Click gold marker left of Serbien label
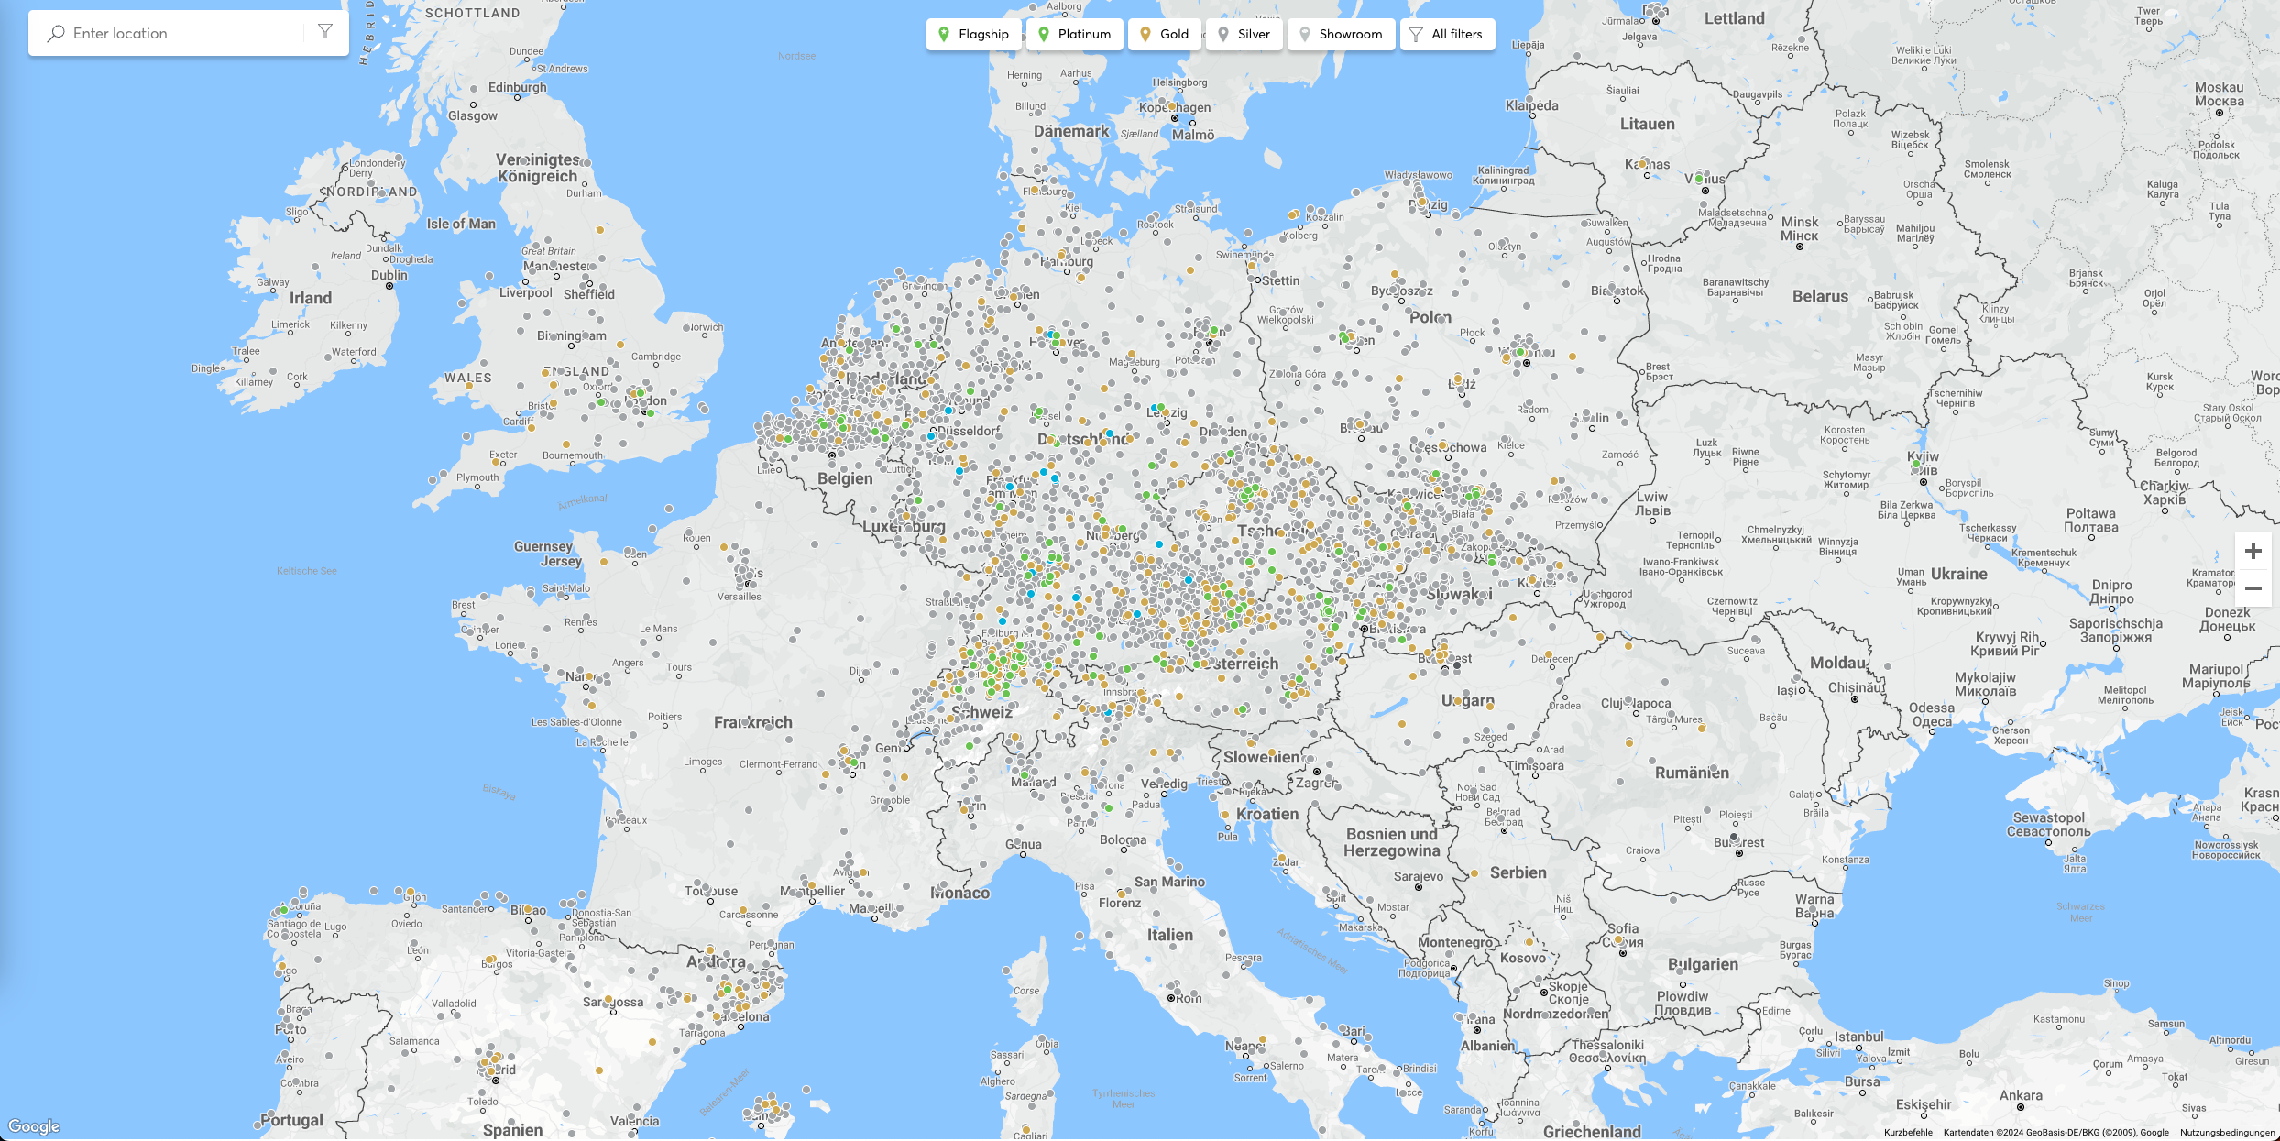Screen dimensions: 2280x1141 coord(1474,873)
